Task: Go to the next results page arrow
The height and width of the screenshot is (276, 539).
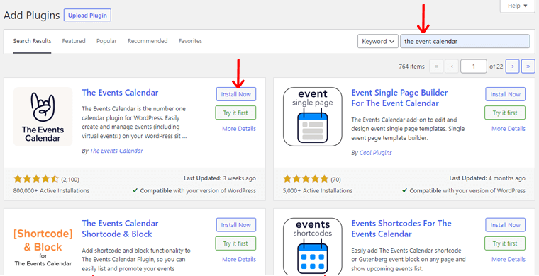Action: pyautogui.click(x=513, y=67)
